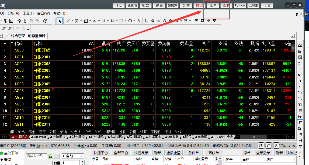Toggle the green lock beside contract input

(50, 156)
